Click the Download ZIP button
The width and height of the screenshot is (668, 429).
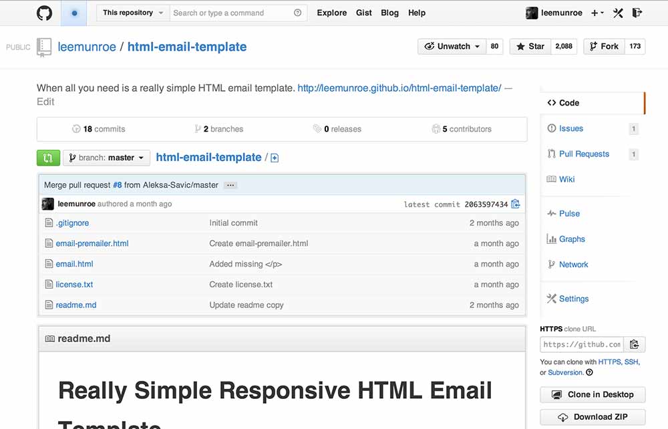[593, 417]
